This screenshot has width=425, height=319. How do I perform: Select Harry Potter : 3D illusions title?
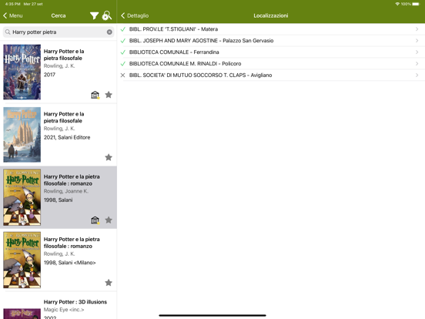point(75,302)
